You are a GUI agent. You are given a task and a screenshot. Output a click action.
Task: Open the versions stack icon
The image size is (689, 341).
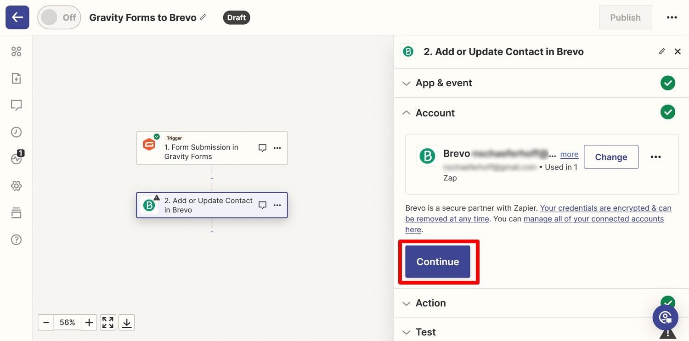click(17, 213)
